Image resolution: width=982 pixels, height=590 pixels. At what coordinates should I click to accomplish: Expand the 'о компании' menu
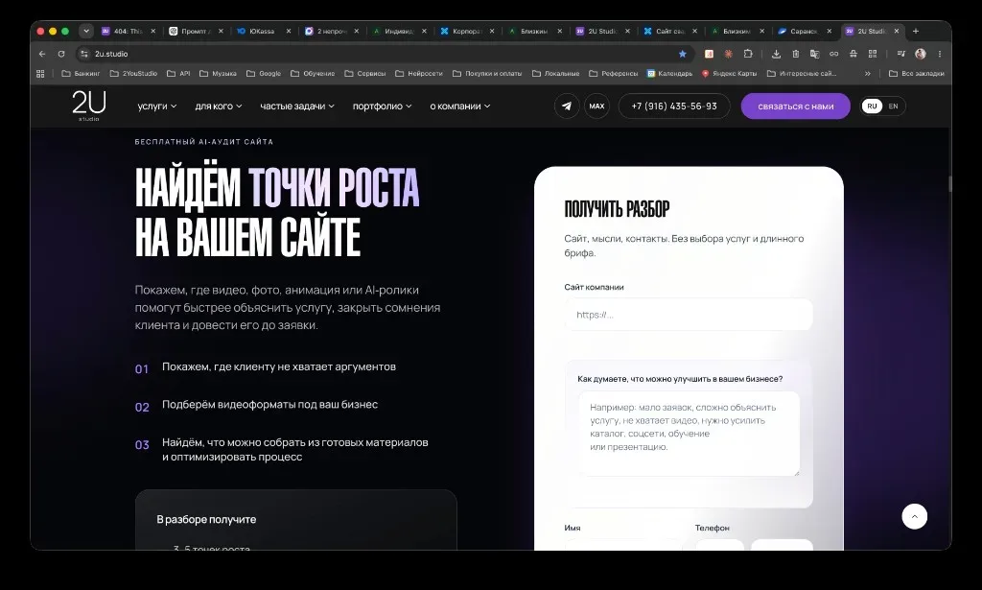pos(460,106)
